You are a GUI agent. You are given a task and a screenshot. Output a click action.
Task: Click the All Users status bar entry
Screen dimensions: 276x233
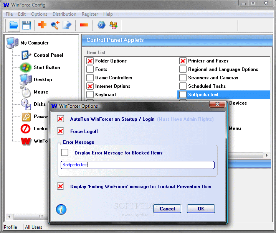[33, 227]
